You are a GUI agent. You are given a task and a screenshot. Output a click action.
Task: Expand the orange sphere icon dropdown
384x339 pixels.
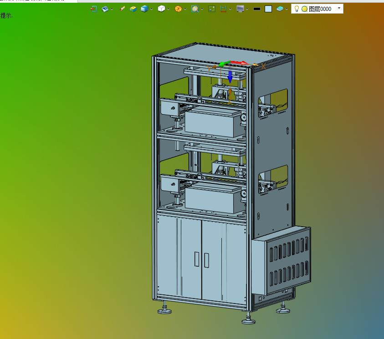click(x=185, y=9)
